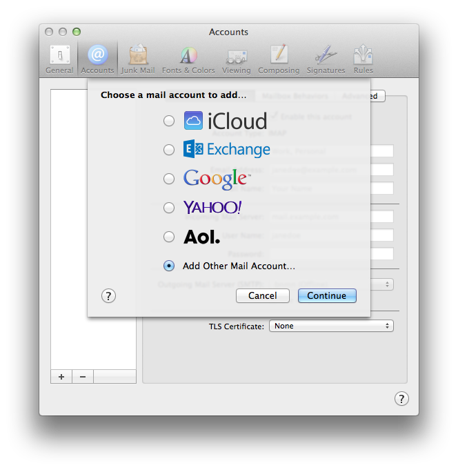Select the Aol. radio button
This screenshot has width=458, height=470.
169,237
